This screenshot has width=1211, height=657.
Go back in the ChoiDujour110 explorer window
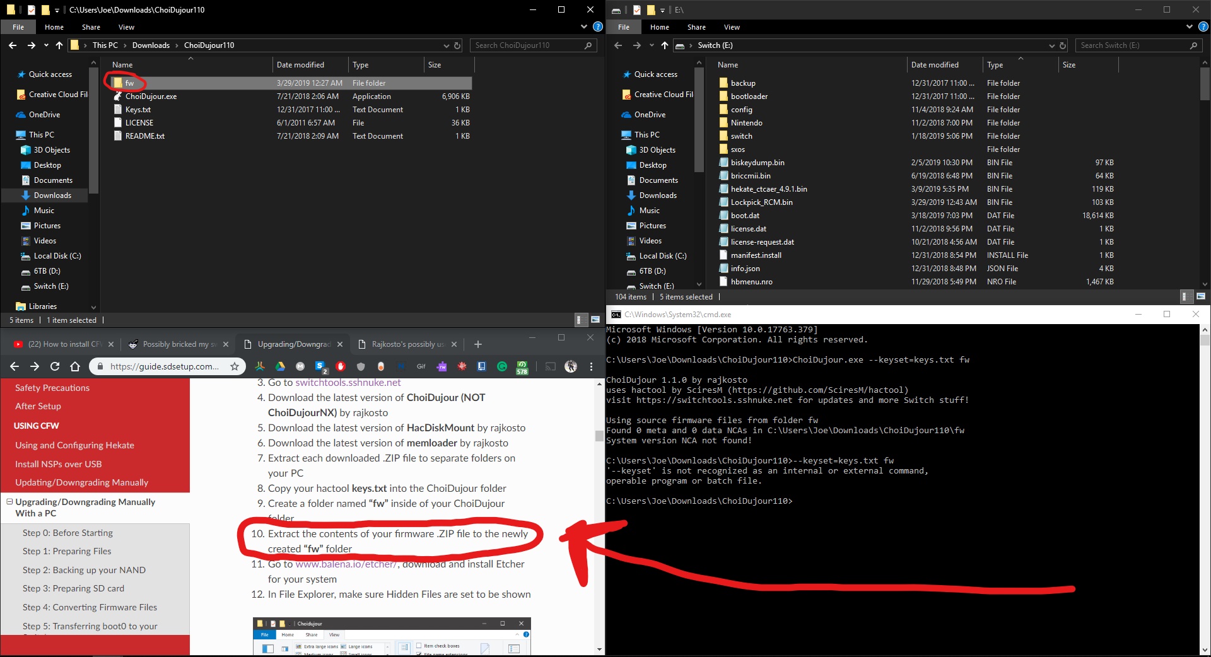(x=13, y=45)
